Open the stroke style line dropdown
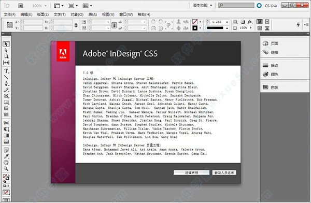 click(x=227, y=28)
